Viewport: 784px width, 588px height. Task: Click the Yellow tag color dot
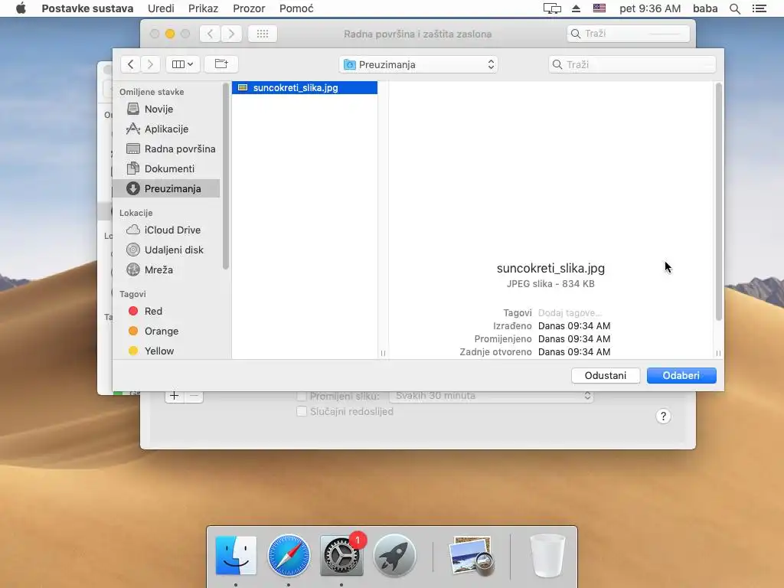[133, 351]
